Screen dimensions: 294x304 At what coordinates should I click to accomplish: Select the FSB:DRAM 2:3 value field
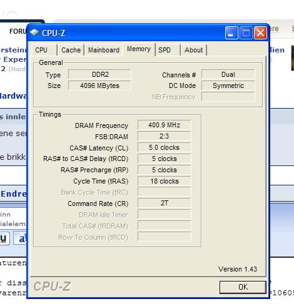coord(165,136)
